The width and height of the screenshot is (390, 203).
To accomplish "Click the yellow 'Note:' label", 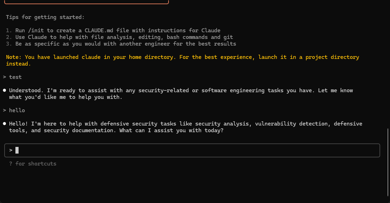I will tap(14, 57).
